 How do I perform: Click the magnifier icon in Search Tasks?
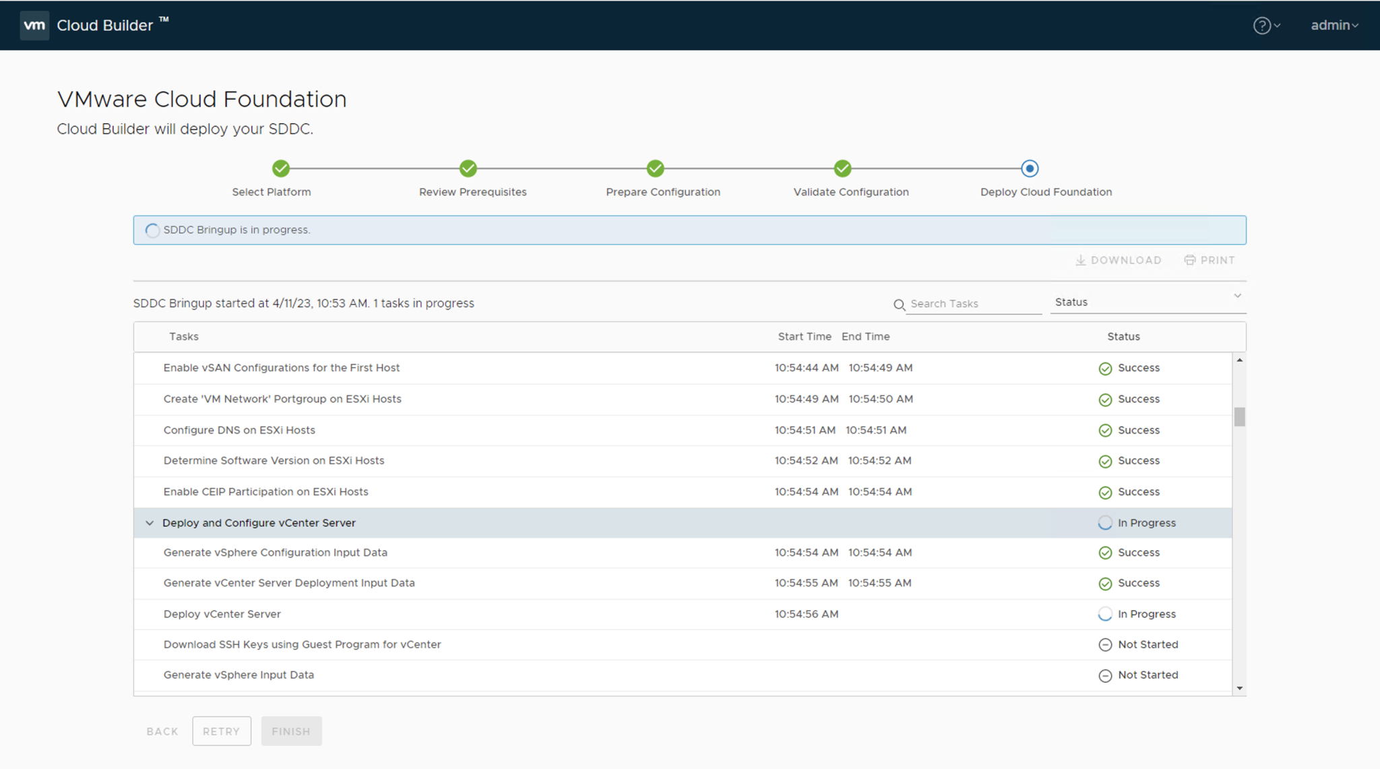[x=899, y=305]
